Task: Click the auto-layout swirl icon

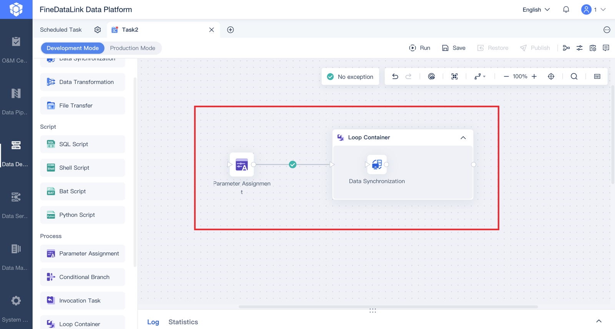Action: point(432,76)
